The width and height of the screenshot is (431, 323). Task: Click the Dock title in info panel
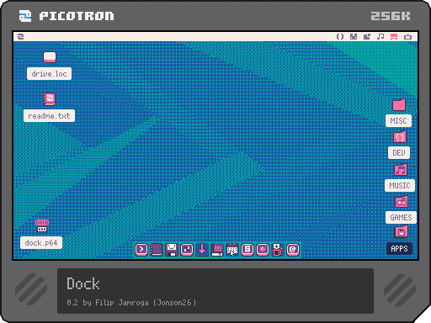pos(83,283)
